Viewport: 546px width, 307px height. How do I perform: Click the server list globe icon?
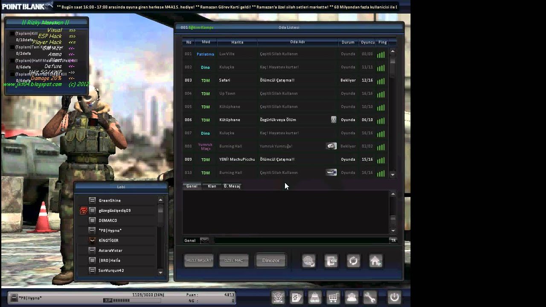point(309,261)
